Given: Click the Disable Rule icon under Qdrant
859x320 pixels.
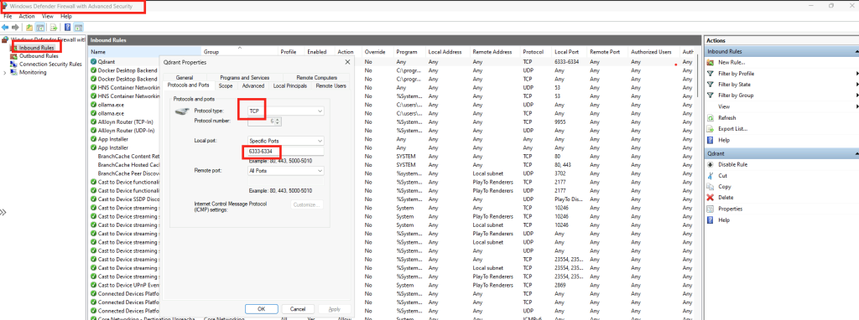Looking at the screenshot, I should click(x=710, y=164).
